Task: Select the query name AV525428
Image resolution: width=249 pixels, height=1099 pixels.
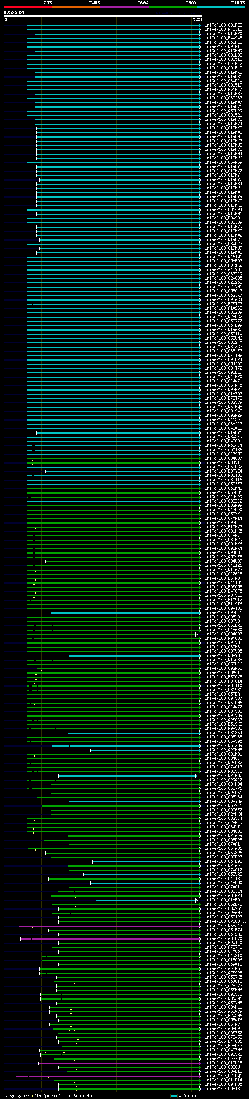Action: click(x=14, y=12)
